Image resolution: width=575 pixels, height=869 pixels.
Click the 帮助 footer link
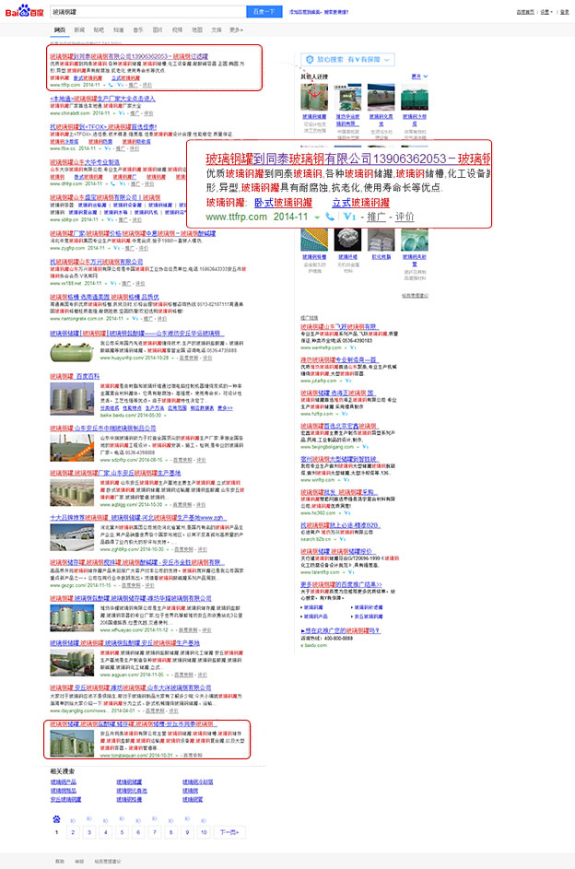pos(60,862)
